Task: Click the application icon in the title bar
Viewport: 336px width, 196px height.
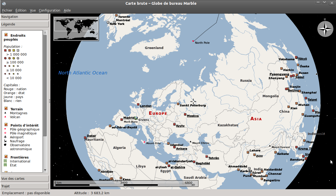Action: [4, 3]
